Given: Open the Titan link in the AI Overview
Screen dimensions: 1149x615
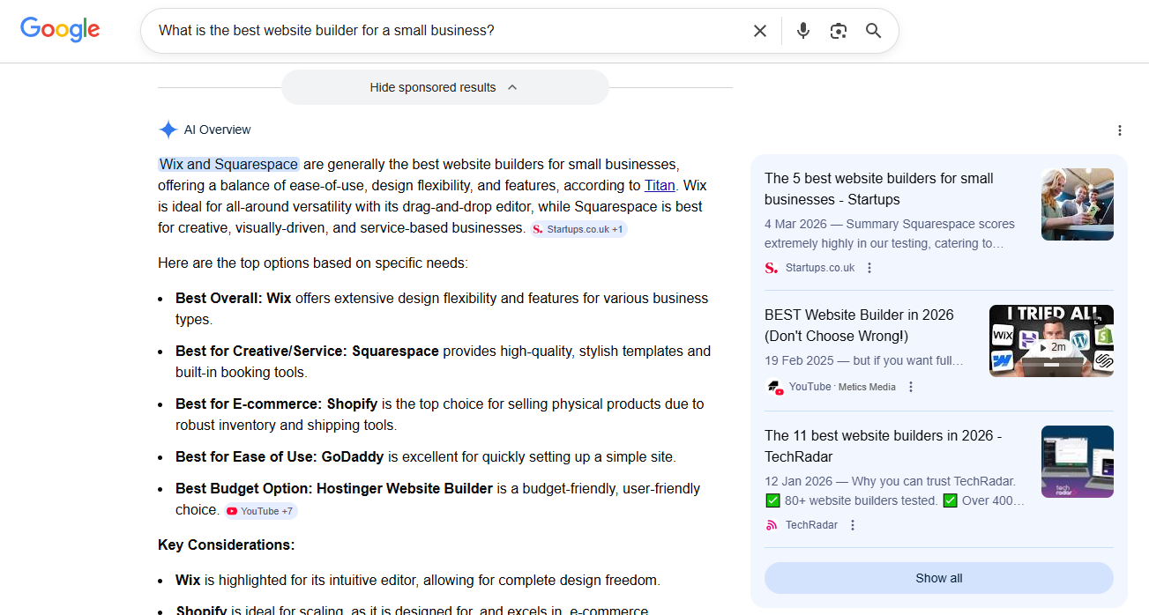Looking at the screenshot, I should [x=660, y=185].
